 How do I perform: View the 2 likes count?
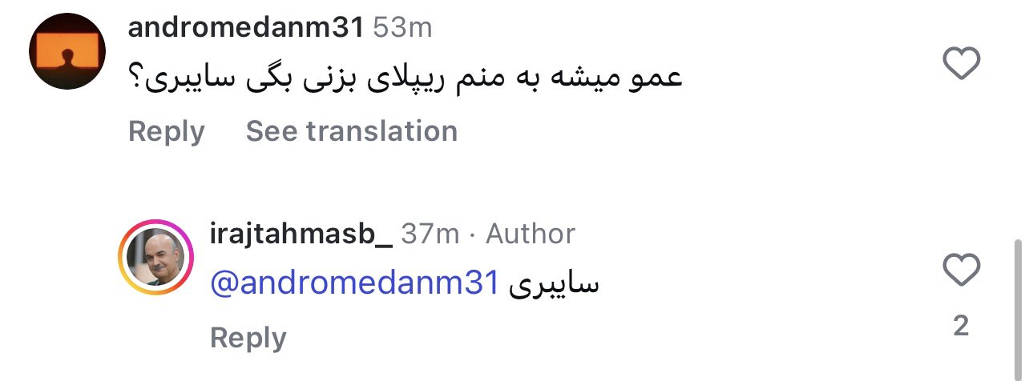[x=962, y=325]
